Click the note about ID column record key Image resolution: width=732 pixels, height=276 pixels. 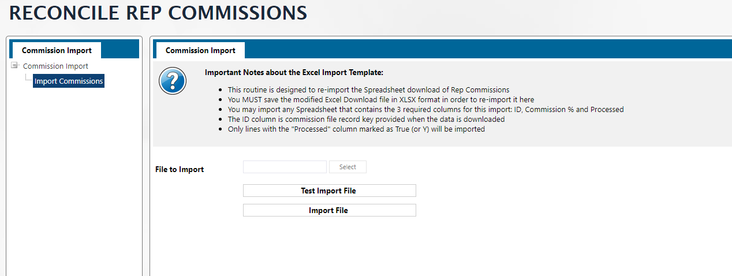(366, 119)
